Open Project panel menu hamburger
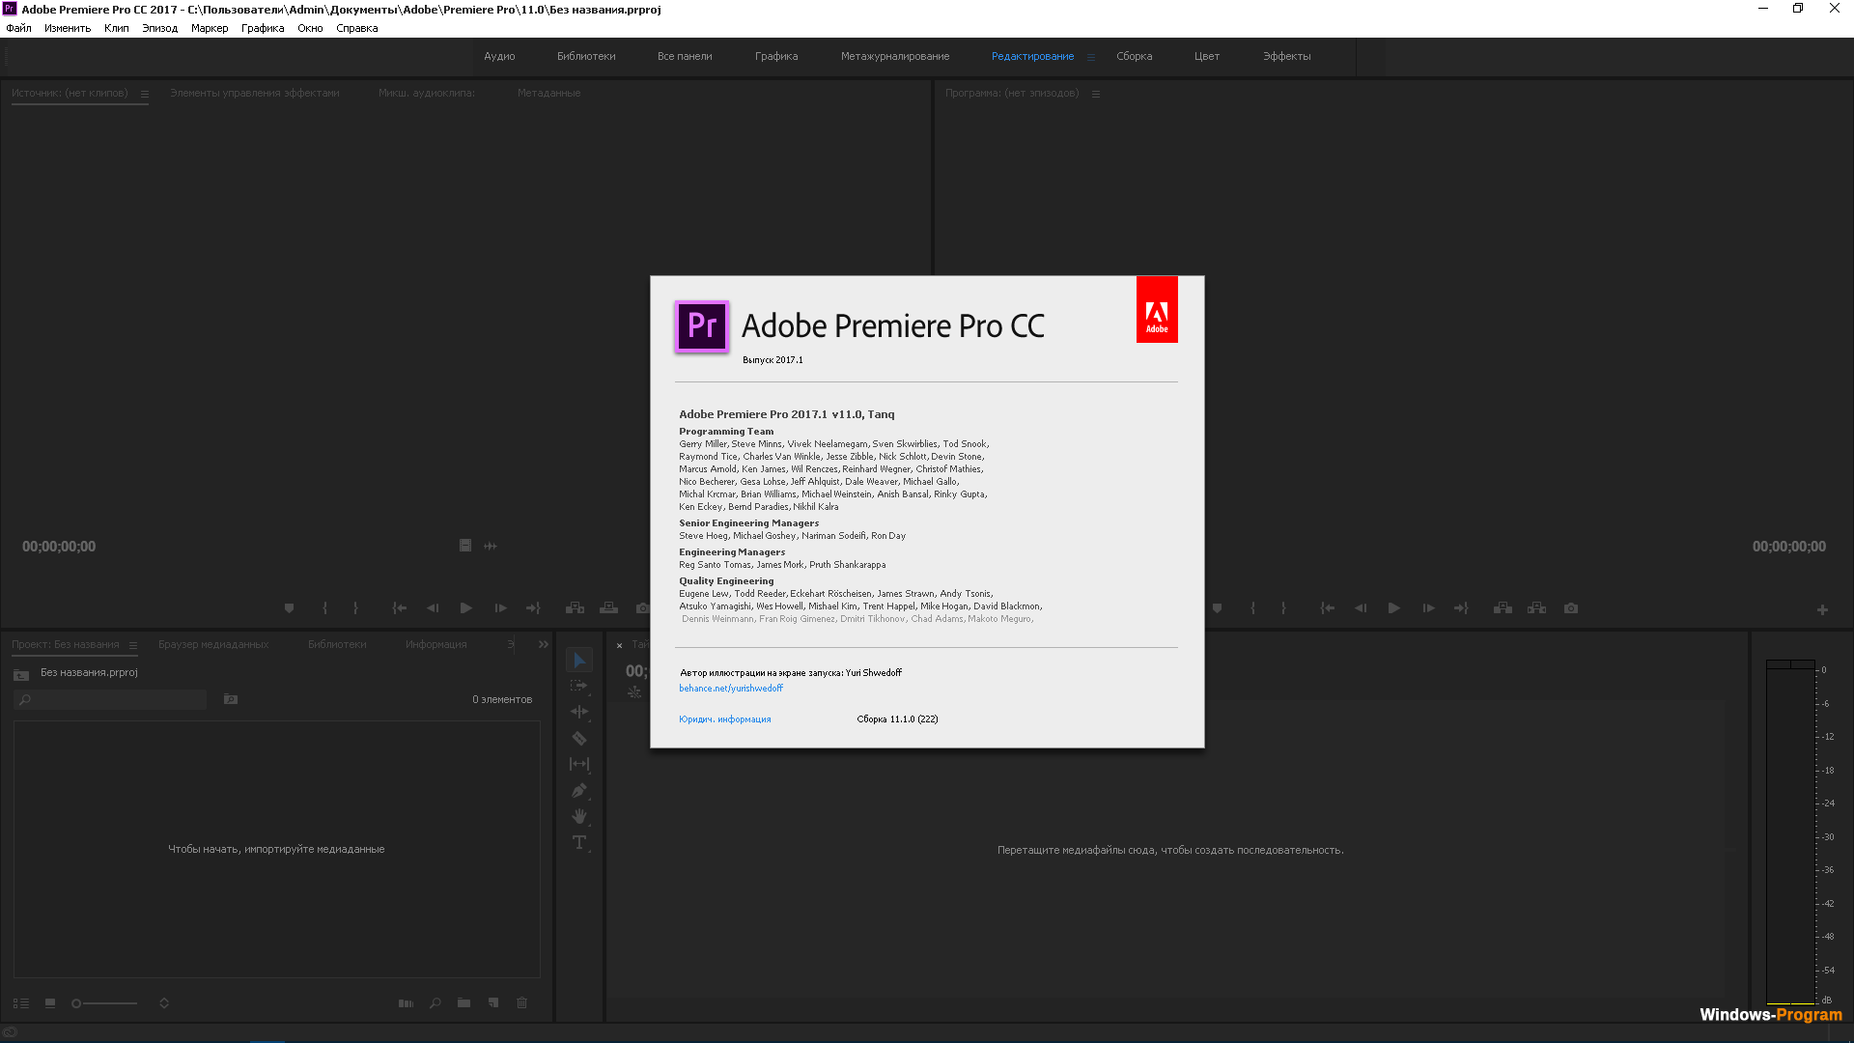Image resolution: width=1854 pixels, height=1043 pixels. pos(133,645)
